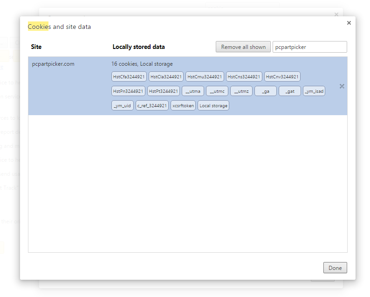Focus the pcpartpicker search field

[309, 47]
